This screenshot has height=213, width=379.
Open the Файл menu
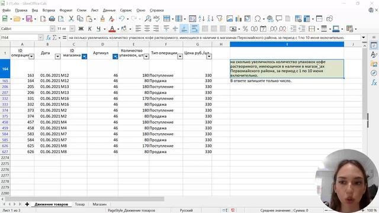click(x=7, y=10)
